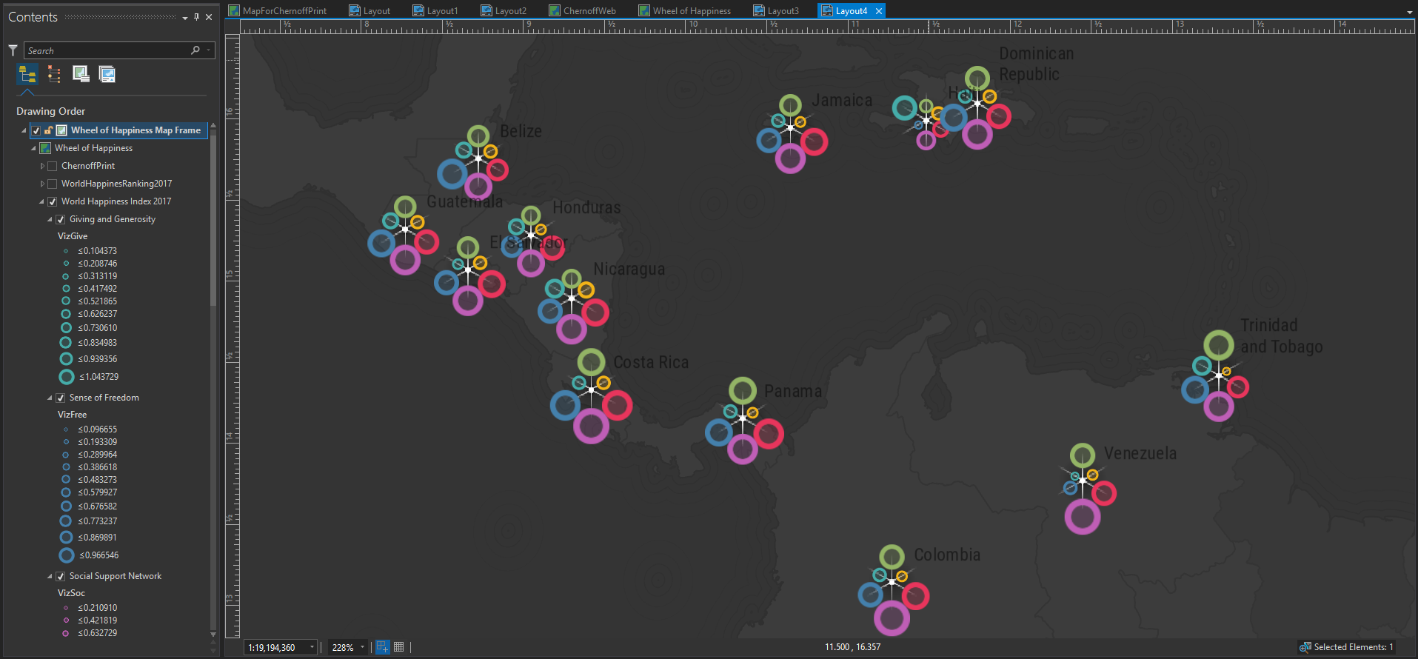1418x659 pixels.
Task: Pin the Contents pane with the pushpin icon
Action: tap(196, 17)
